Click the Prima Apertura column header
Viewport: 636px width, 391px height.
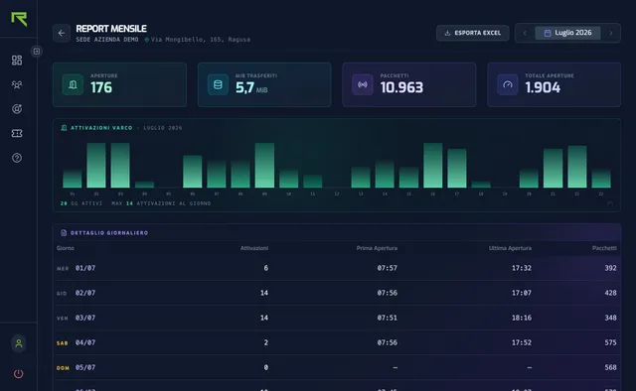[x=377, y=248]
